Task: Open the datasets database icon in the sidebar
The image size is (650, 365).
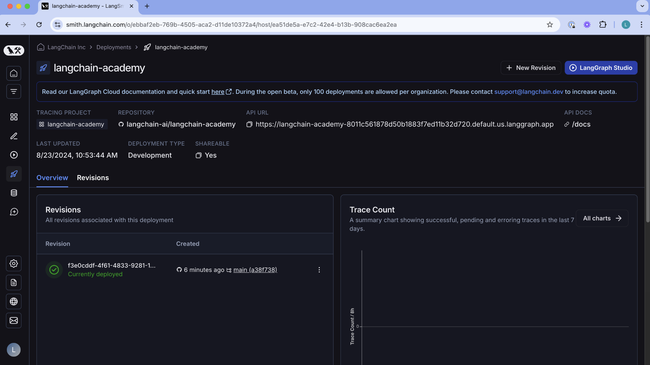Action: 14,193
